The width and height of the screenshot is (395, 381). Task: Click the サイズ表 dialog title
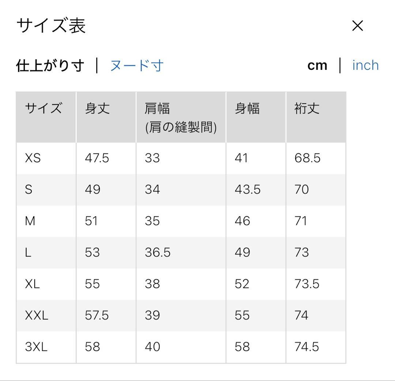pos(51,26)
